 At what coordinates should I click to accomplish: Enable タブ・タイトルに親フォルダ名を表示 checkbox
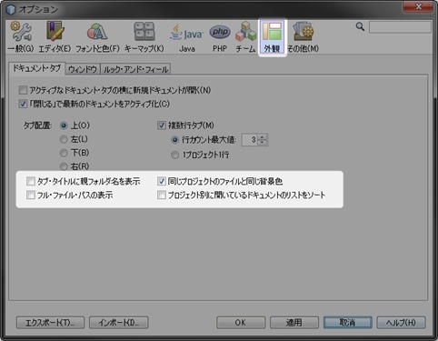[x=31, y=181]
